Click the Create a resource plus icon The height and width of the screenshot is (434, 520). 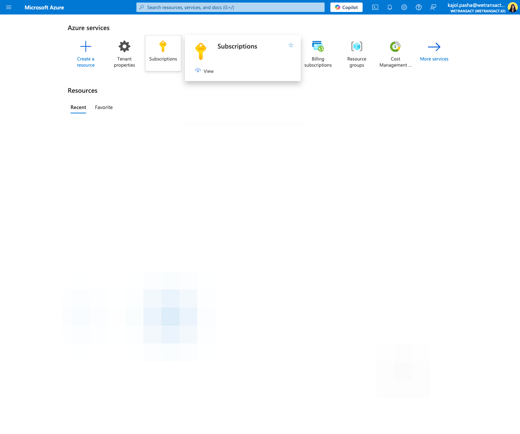(x=86, y=46)
